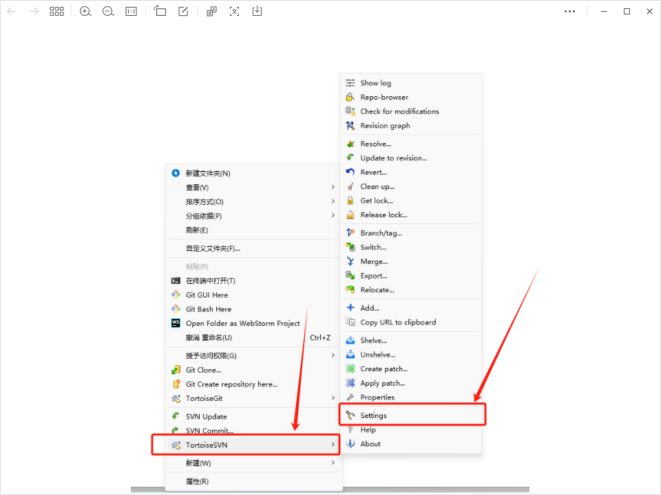Click the zoom in magnifier icon

point(85,12)
